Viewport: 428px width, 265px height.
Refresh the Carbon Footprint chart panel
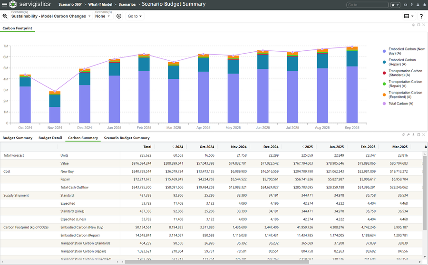click(x=414, y=25)
